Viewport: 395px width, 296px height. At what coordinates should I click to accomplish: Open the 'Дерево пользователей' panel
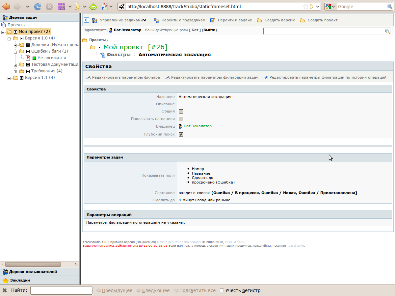[33, 272]
